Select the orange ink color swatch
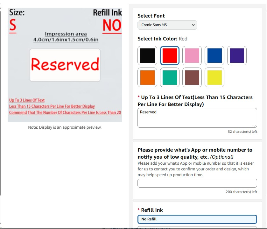267x229 pixels. 147,77
